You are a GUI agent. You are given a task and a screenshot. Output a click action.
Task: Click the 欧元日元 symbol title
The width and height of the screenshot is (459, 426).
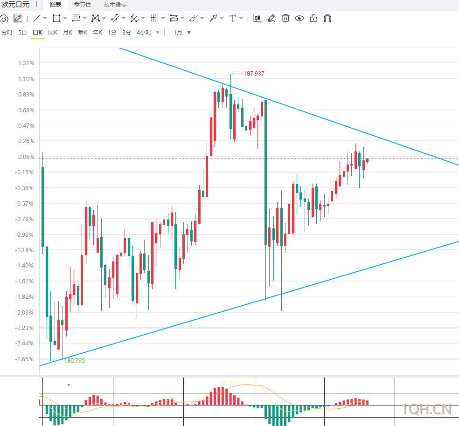click(x=15, y=5)
